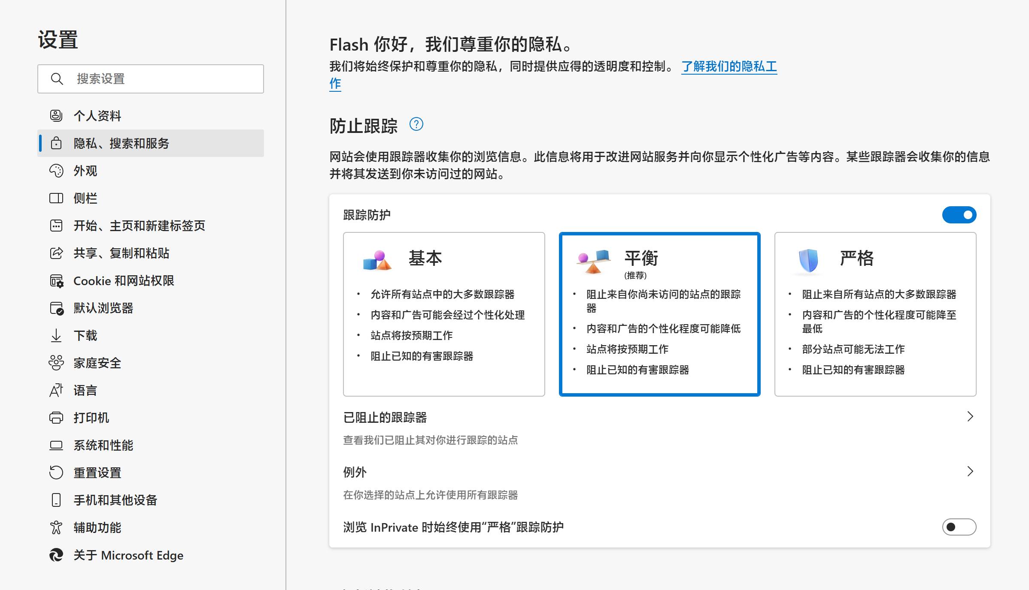Open the 例外 row title
Image resolution: width=1029 pixels, height=590 pixels.
coord(355,472)
